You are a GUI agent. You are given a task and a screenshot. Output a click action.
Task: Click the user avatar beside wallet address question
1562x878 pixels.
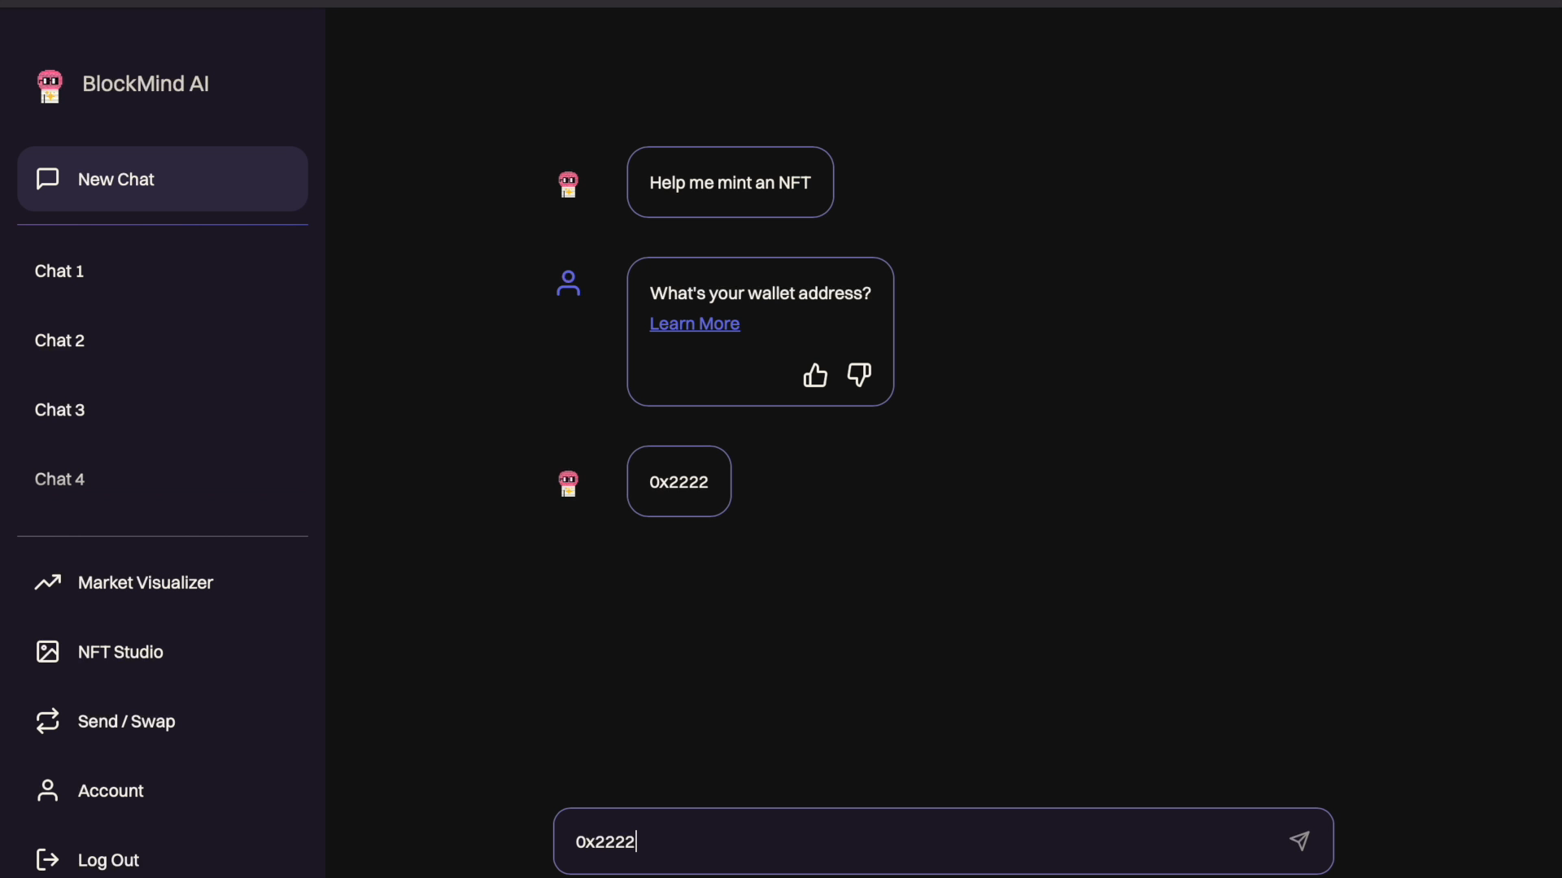click(569, 283)
